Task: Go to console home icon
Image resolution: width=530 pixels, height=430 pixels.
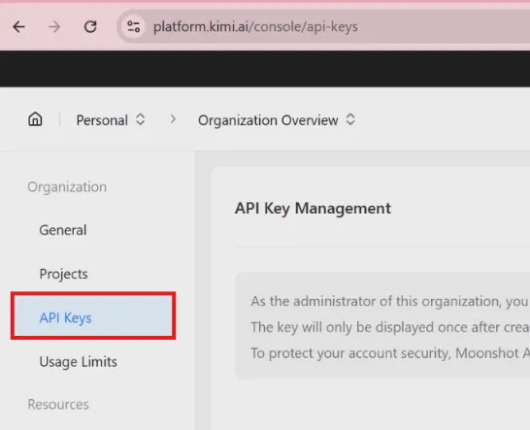Action: [35, 119]
